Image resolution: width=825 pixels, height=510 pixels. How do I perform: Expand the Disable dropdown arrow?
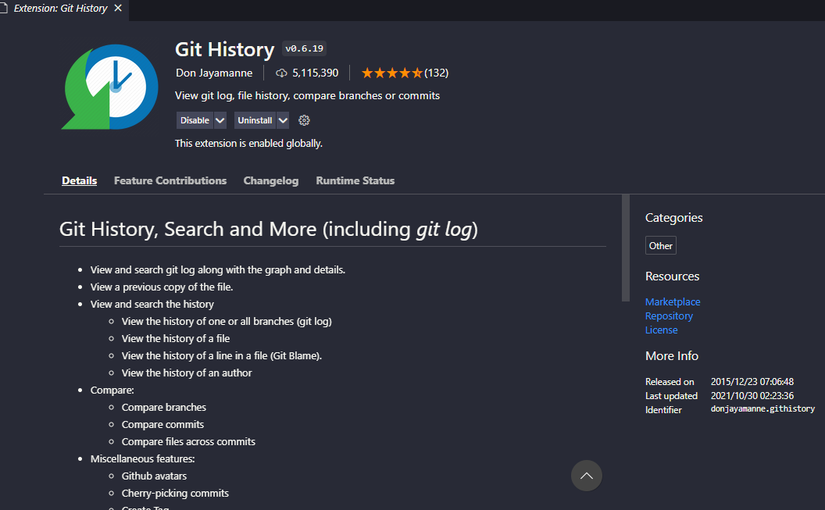(220, 120)
